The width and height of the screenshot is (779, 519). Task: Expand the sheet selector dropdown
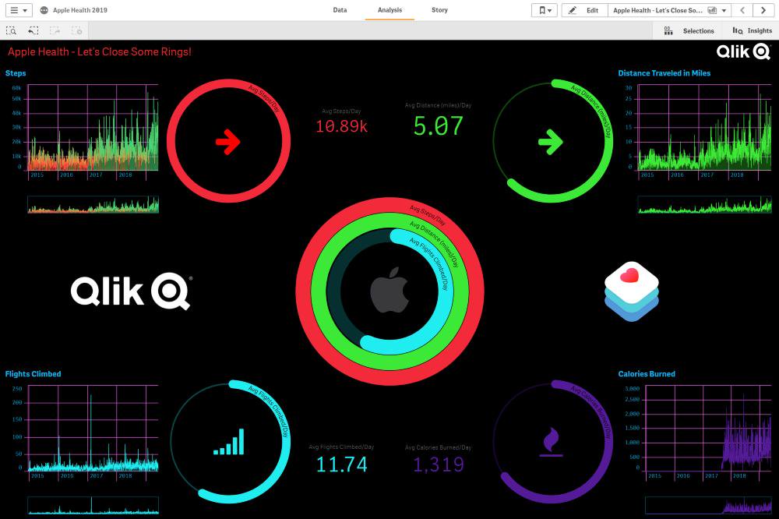click(669, 10)
